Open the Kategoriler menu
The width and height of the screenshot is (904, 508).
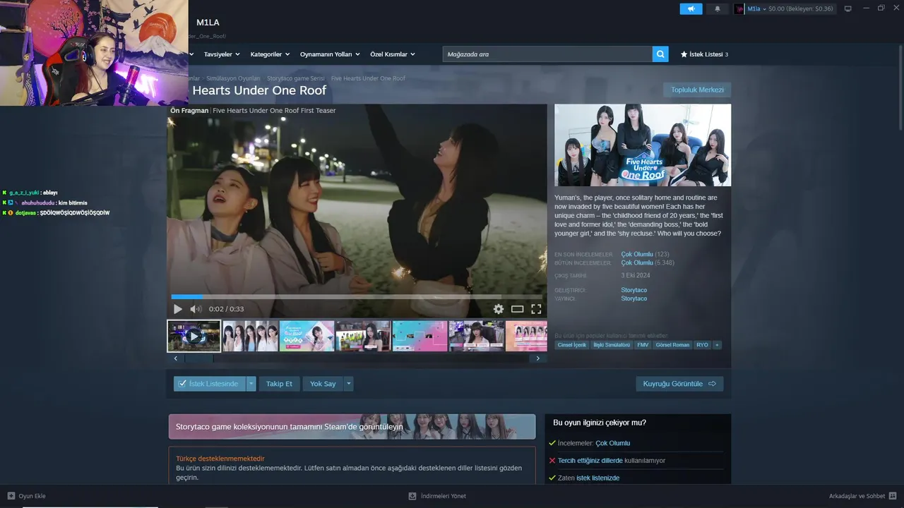[x=270, y=54]
